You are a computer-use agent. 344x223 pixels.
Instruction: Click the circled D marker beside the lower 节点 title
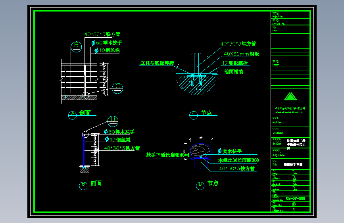click(200, 185)
